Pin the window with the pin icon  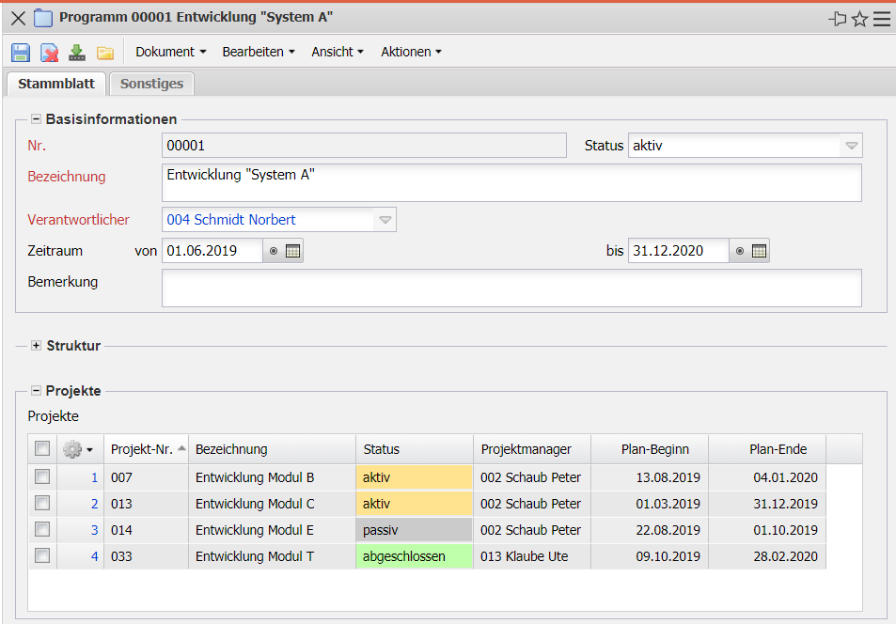pyautogui.click(x=837, y=19)
